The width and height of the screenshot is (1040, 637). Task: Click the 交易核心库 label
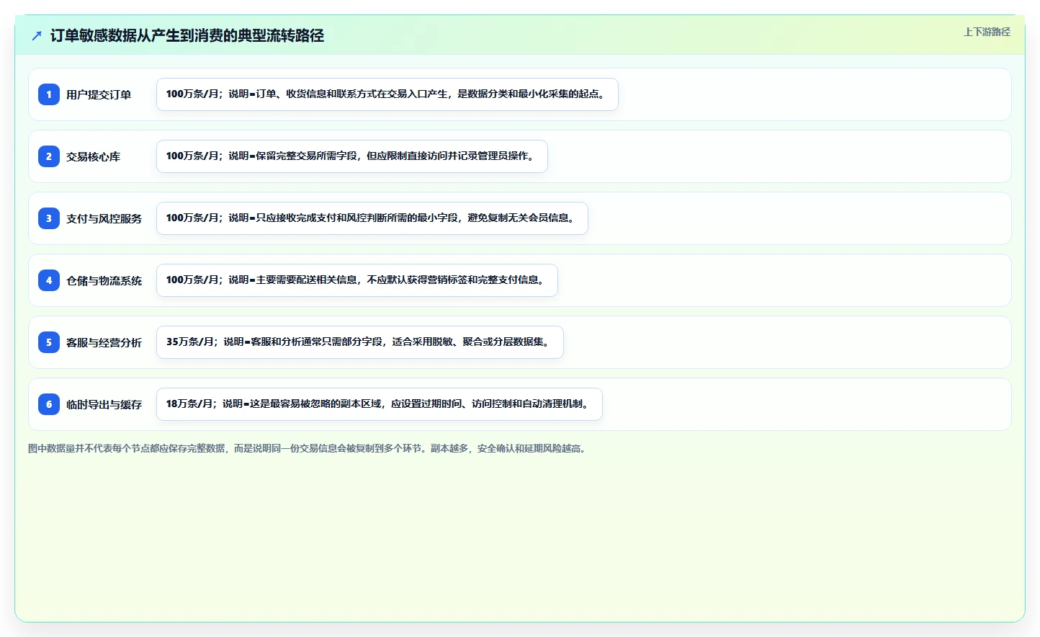click(94, 156)
